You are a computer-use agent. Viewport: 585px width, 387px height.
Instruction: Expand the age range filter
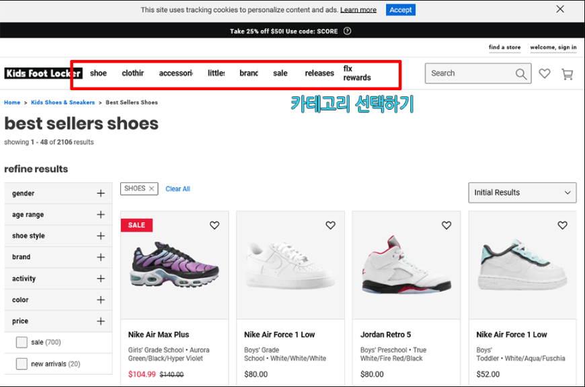[x=58, y=215]
